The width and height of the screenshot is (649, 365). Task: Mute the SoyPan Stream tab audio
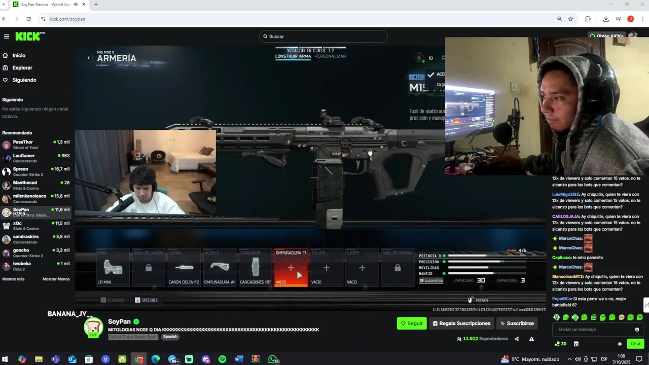76,5
